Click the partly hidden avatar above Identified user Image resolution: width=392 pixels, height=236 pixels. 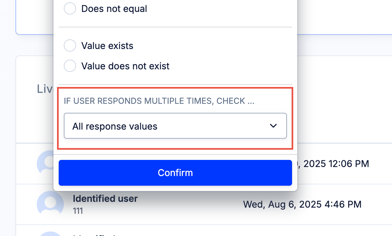click(x=45, y=163)
